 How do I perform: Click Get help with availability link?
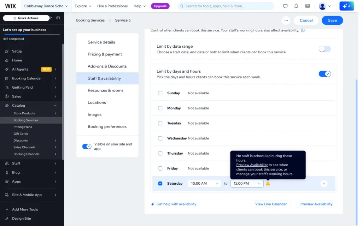[174, 204]
